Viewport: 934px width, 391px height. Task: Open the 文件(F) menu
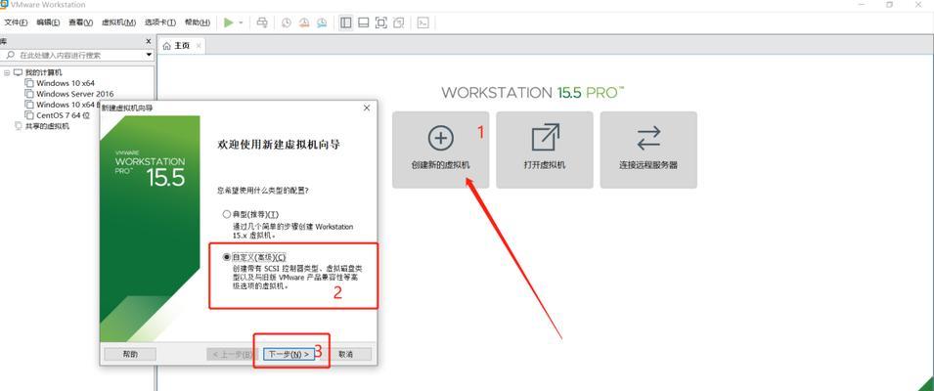click(x=16, y=22)
